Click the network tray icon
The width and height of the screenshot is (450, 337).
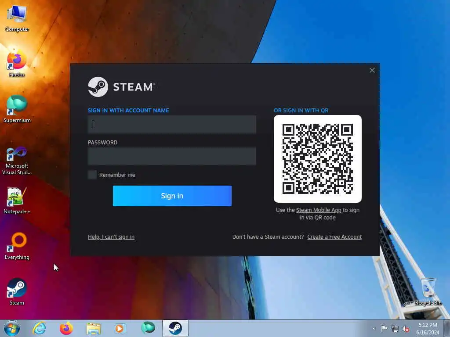(395, 329)
